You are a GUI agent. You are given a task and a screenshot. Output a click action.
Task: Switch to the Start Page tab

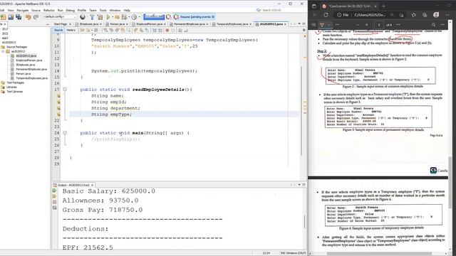coord(61,24)
